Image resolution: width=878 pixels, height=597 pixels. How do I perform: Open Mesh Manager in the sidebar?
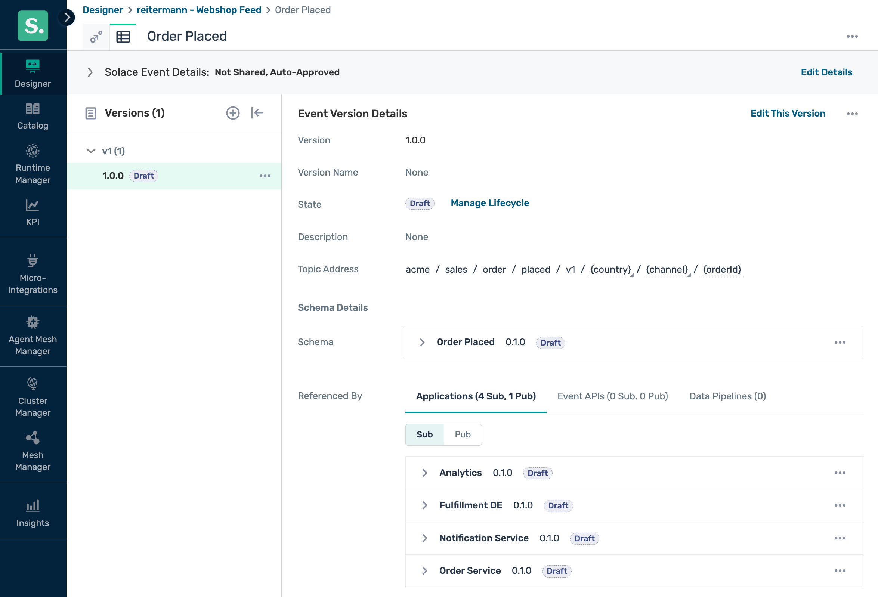33,451
